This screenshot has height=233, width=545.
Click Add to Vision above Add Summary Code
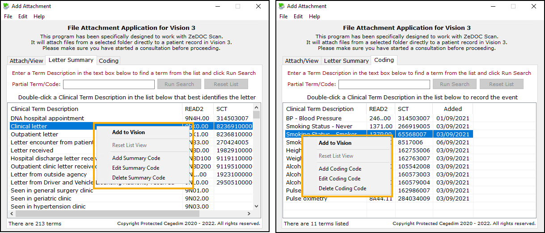coord(128,132)
